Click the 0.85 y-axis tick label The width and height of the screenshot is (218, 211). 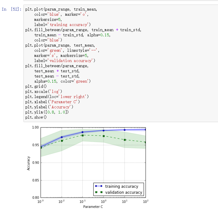coord(35,180)
